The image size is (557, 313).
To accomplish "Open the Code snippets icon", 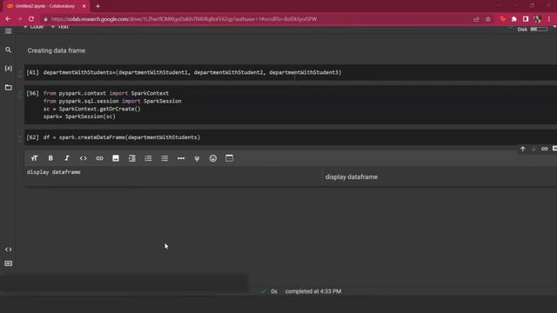I will [8, 250].
